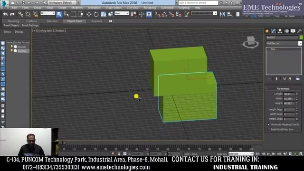Open the Utilities command panel tab
Viewport: 304px width, 171px height.
click(299, 31)
